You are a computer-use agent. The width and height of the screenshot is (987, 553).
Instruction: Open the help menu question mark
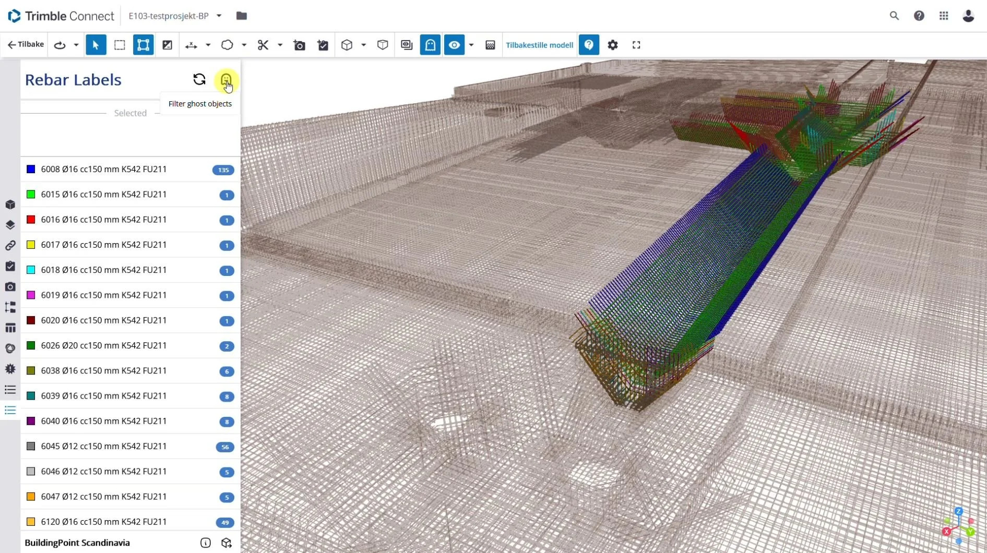[919, 16]
